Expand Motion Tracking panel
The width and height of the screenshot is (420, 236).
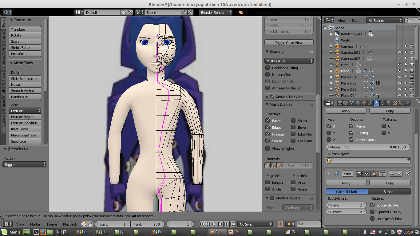point(267,97)
